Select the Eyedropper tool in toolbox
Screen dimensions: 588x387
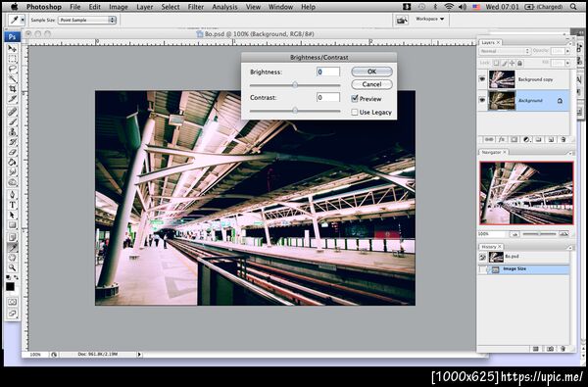(x=12, y=248)
